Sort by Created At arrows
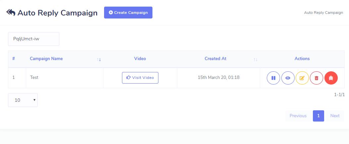The image size is (349, 144). click(x=256, y=59)
